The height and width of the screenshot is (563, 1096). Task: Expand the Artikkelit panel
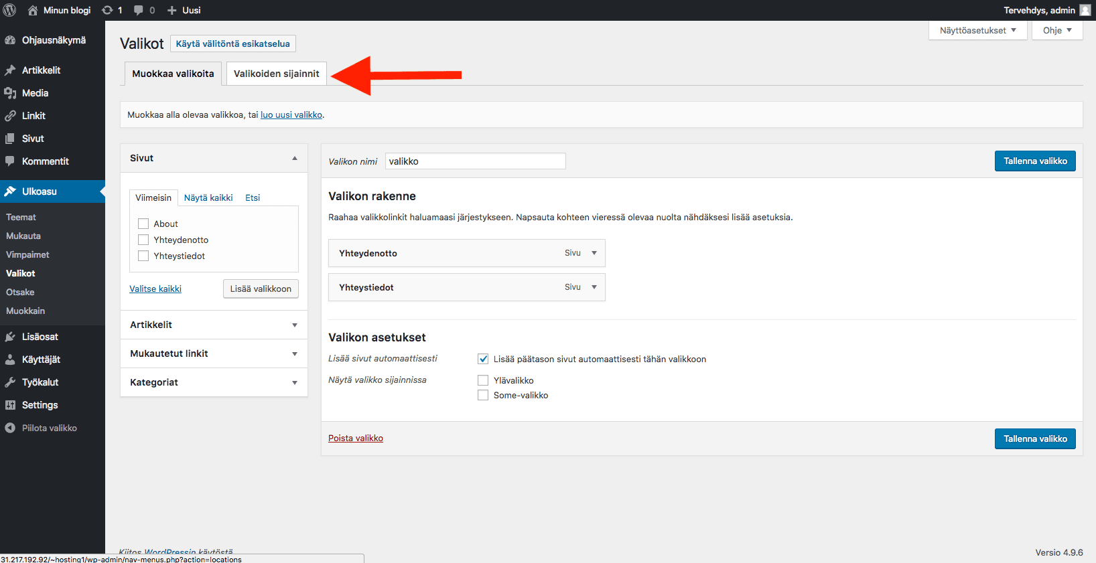pos(295,325)
